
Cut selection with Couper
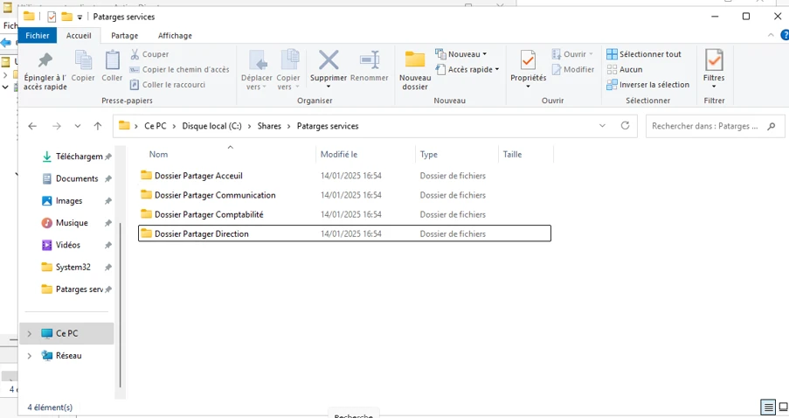pyautogui.click(x=149, y=54)
